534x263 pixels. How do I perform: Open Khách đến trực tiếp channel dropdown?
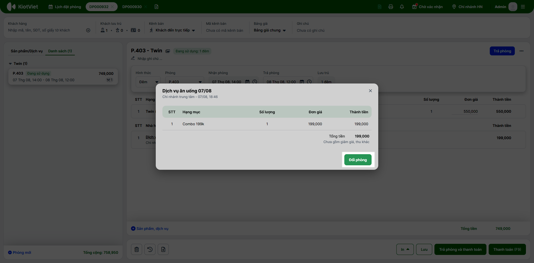pyautogui.click(x=172, y=30)
